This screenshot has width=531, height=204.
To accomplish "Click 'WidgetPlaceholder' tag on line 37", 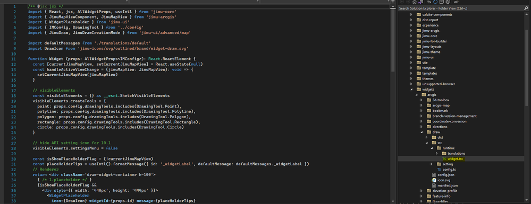I will 70,196.
